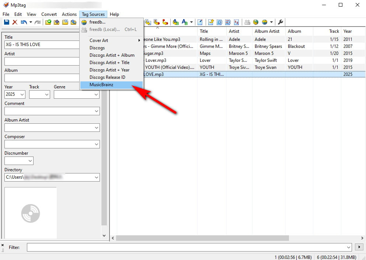Image resolution: width=366 pixels, height=260 pixels.
Task: Open the Directory path dropdown
Action: click(x=96, y=178)
